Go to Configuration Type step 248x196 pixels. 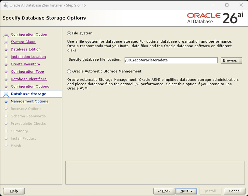(x=27, y=71)
